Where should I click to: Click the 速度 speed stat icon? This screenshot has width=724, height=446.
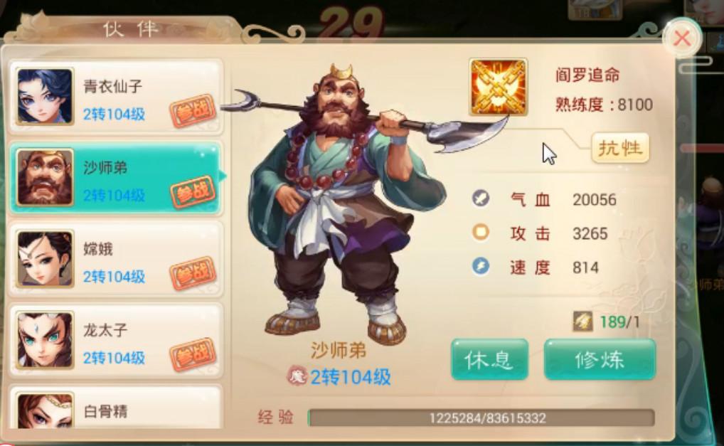[x=481, y=267]
